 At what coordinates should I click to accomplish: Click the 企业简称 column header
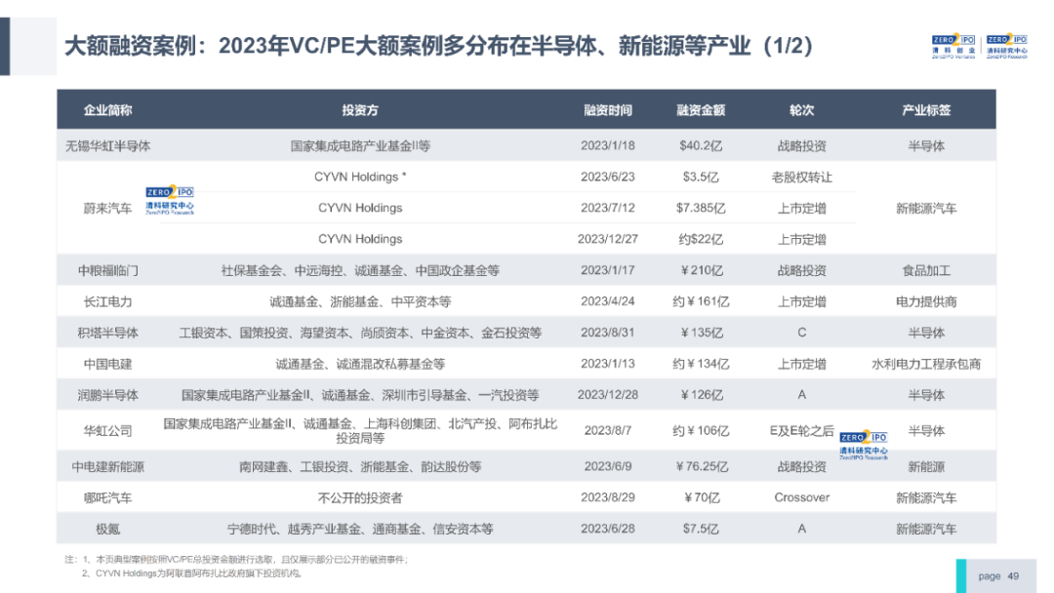coord(107,110)
